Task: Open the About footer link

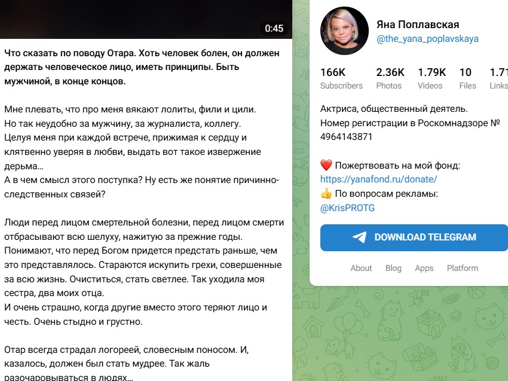Action: (361, 268)
